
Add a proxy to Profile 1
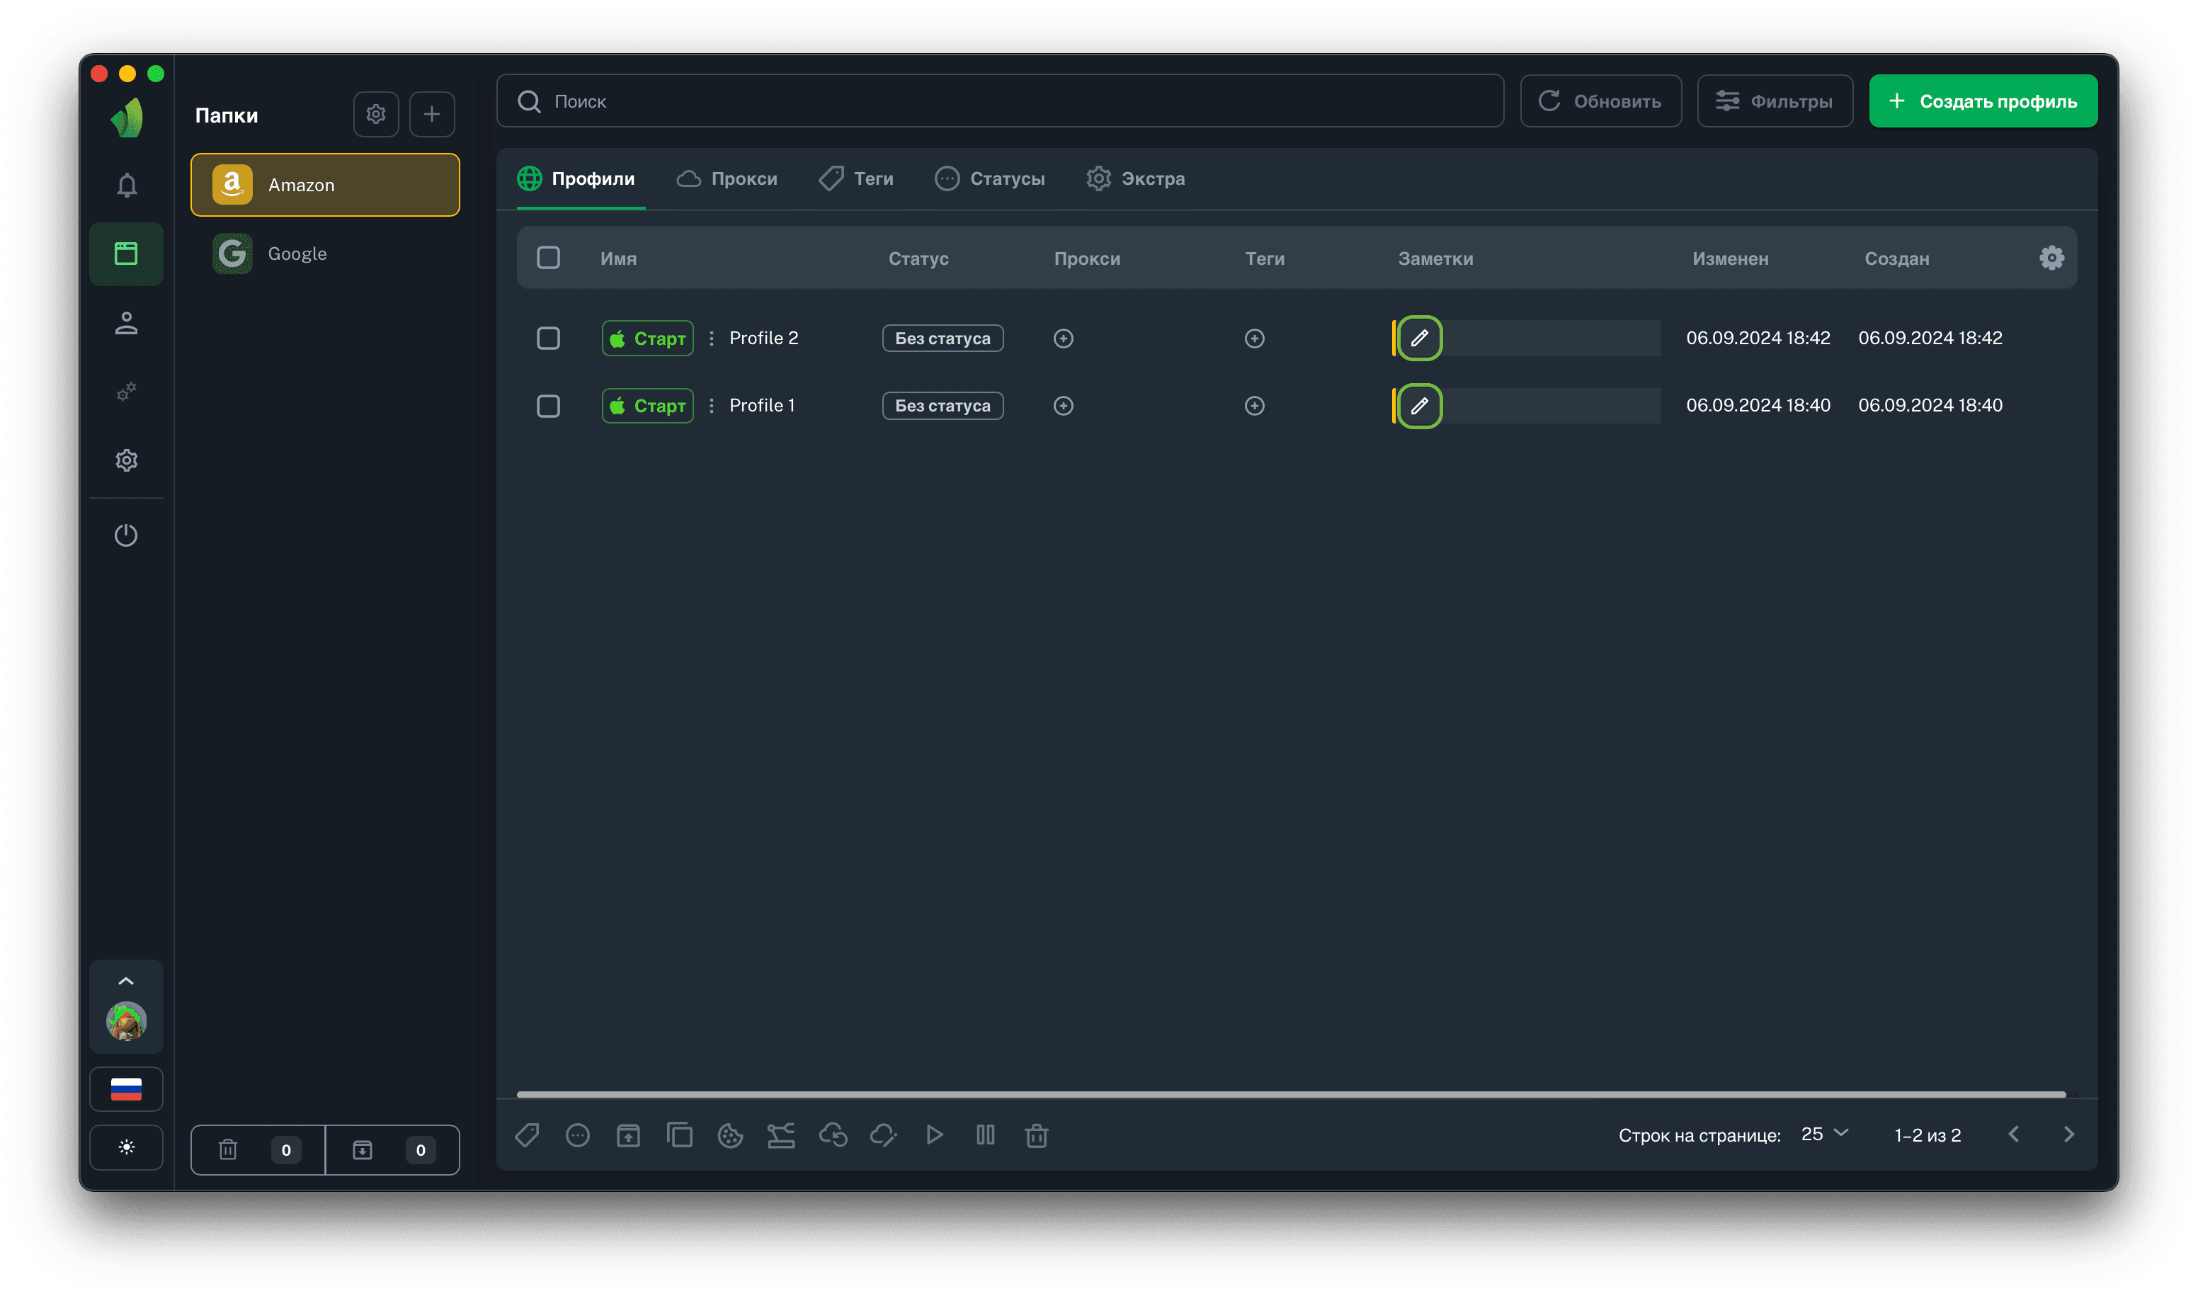(1063, 406)
